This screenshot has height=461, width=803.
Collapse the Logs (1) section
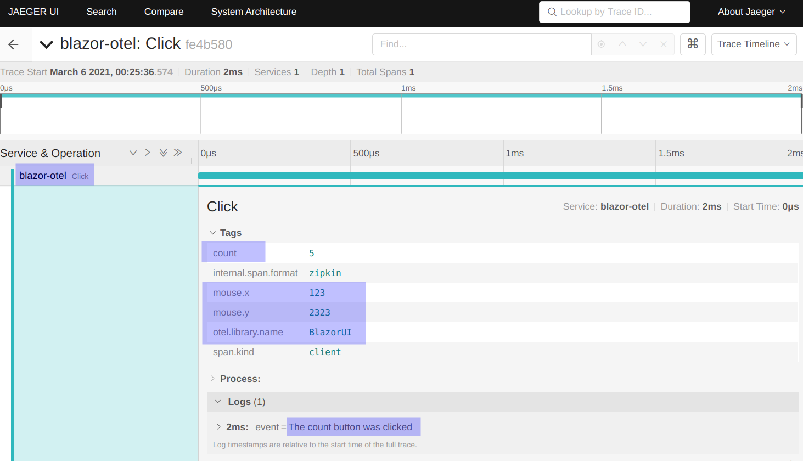coord(503,402)
